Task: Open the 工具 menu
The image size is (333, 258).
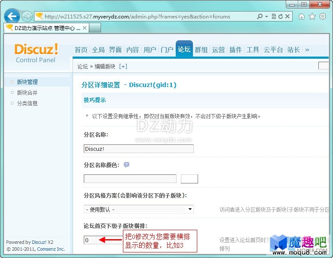Action: click(253, 50)
